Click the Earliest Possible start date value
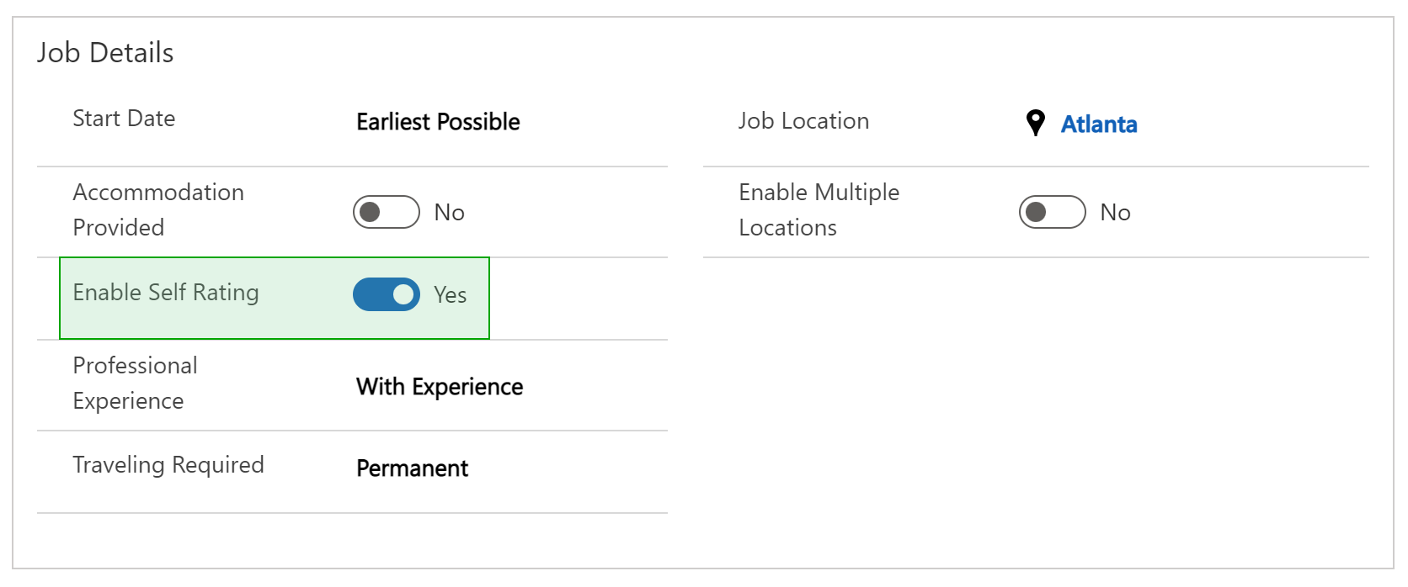The width and height of the screenshot is (1408, 587). [438, 122]
